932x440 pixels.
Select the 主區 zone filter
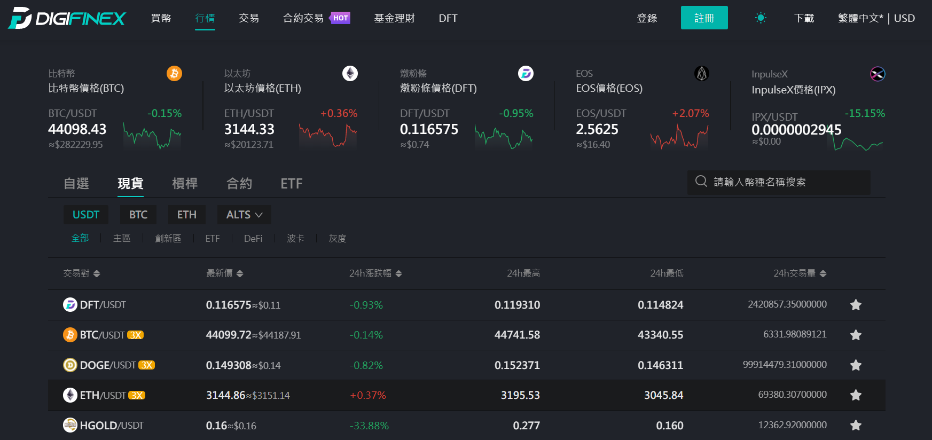click(122, 238)
